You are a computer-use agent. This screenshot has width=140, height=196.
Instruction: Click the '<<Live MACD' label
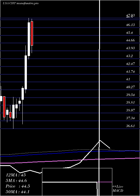tap(118, 189)
